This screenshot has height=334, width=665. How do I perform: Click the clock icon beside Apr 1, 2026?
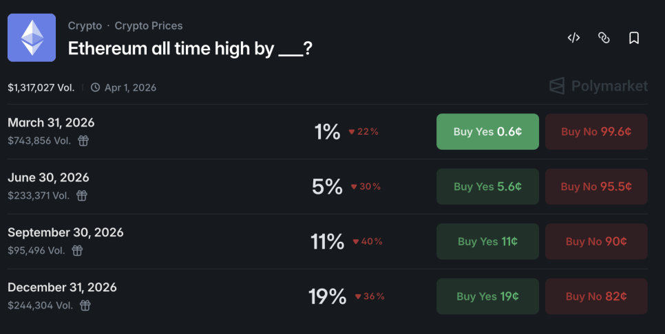click(96, 88)
